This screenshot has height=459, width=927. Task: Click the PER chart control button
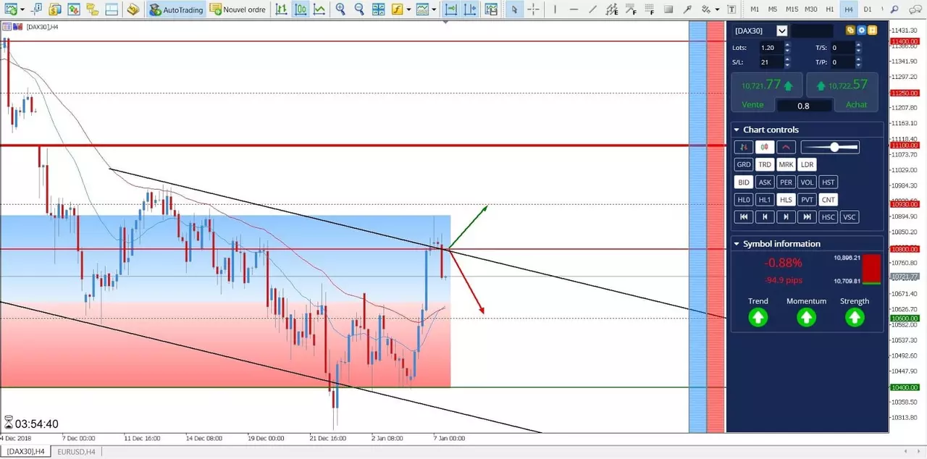786,182
